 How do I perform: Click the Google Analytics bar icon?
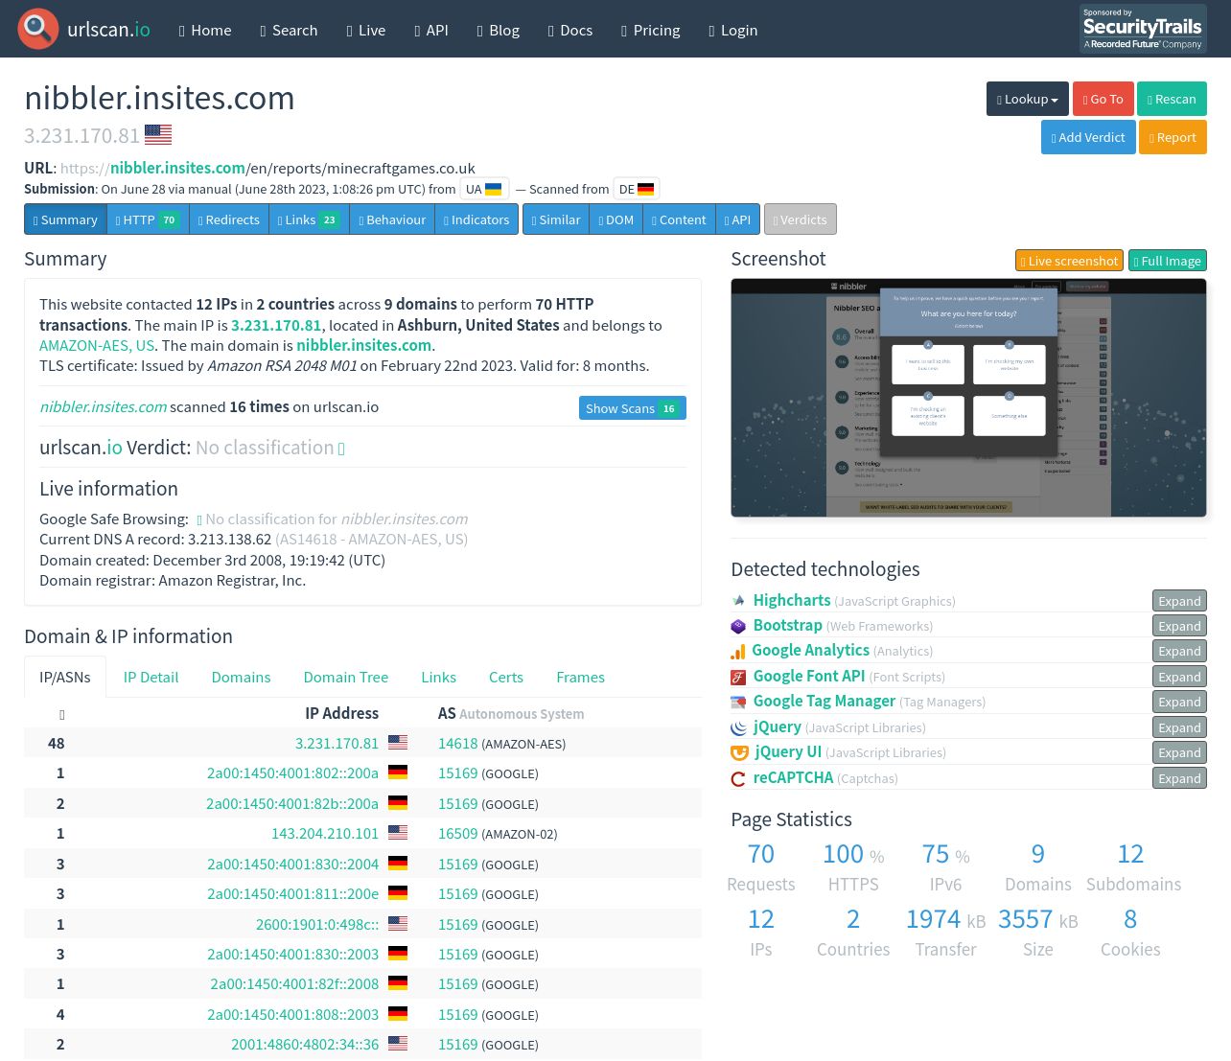pyautogui.click(x=737, y=651)
